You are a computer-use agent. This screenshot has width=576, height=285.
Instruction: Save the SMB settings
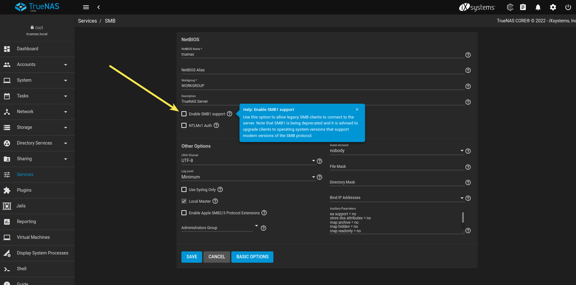(192, 257)
